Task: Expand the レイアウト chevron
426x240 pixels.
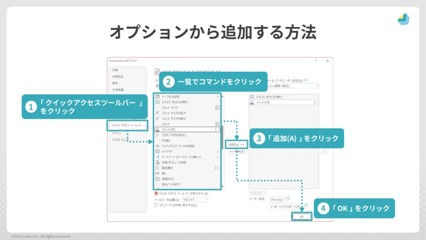Action: 218,151
